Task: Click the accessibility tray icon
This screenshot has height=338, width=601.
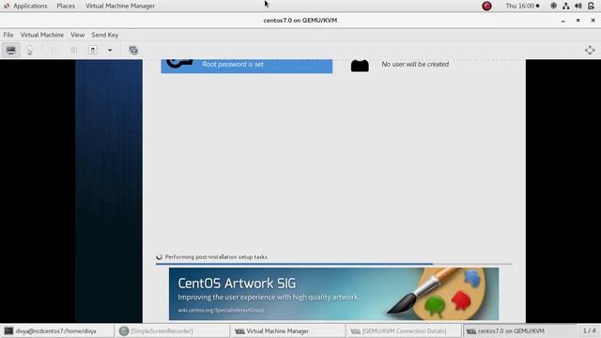Action: (x=553, y=6)
